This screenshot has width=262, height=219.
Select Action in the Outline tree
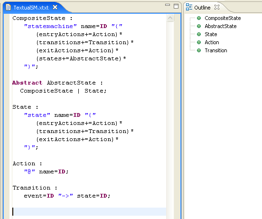(212, 42)
